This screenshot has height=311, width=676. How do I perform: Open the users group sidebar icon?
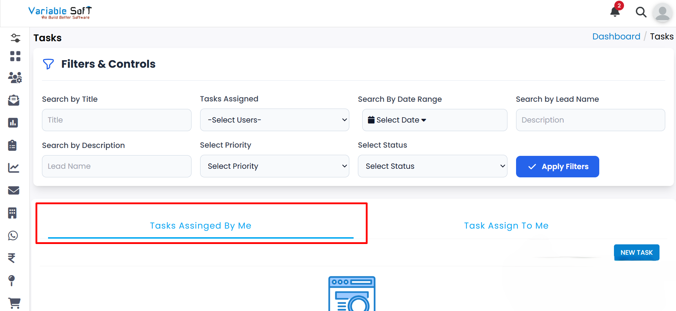[15, 78]
